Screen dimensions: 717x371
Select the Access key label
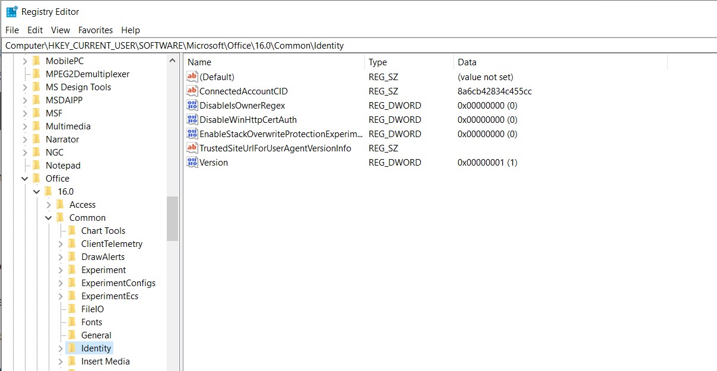pos(83,204)
